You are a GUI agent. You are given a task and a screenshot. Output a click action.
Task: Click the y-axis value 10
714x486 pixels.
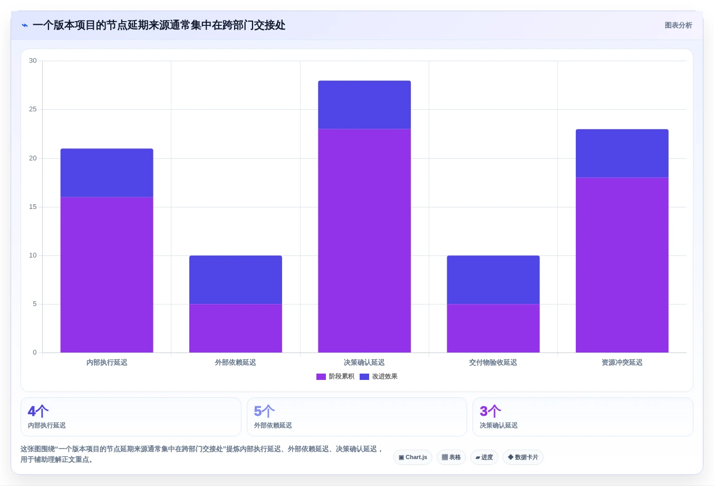pyautogui.click(x=33, y=255)
